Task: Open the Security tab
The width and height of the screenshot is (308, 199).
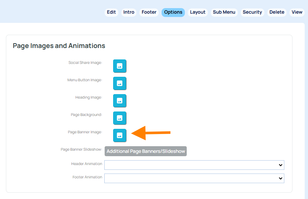Action: (252, 12)
